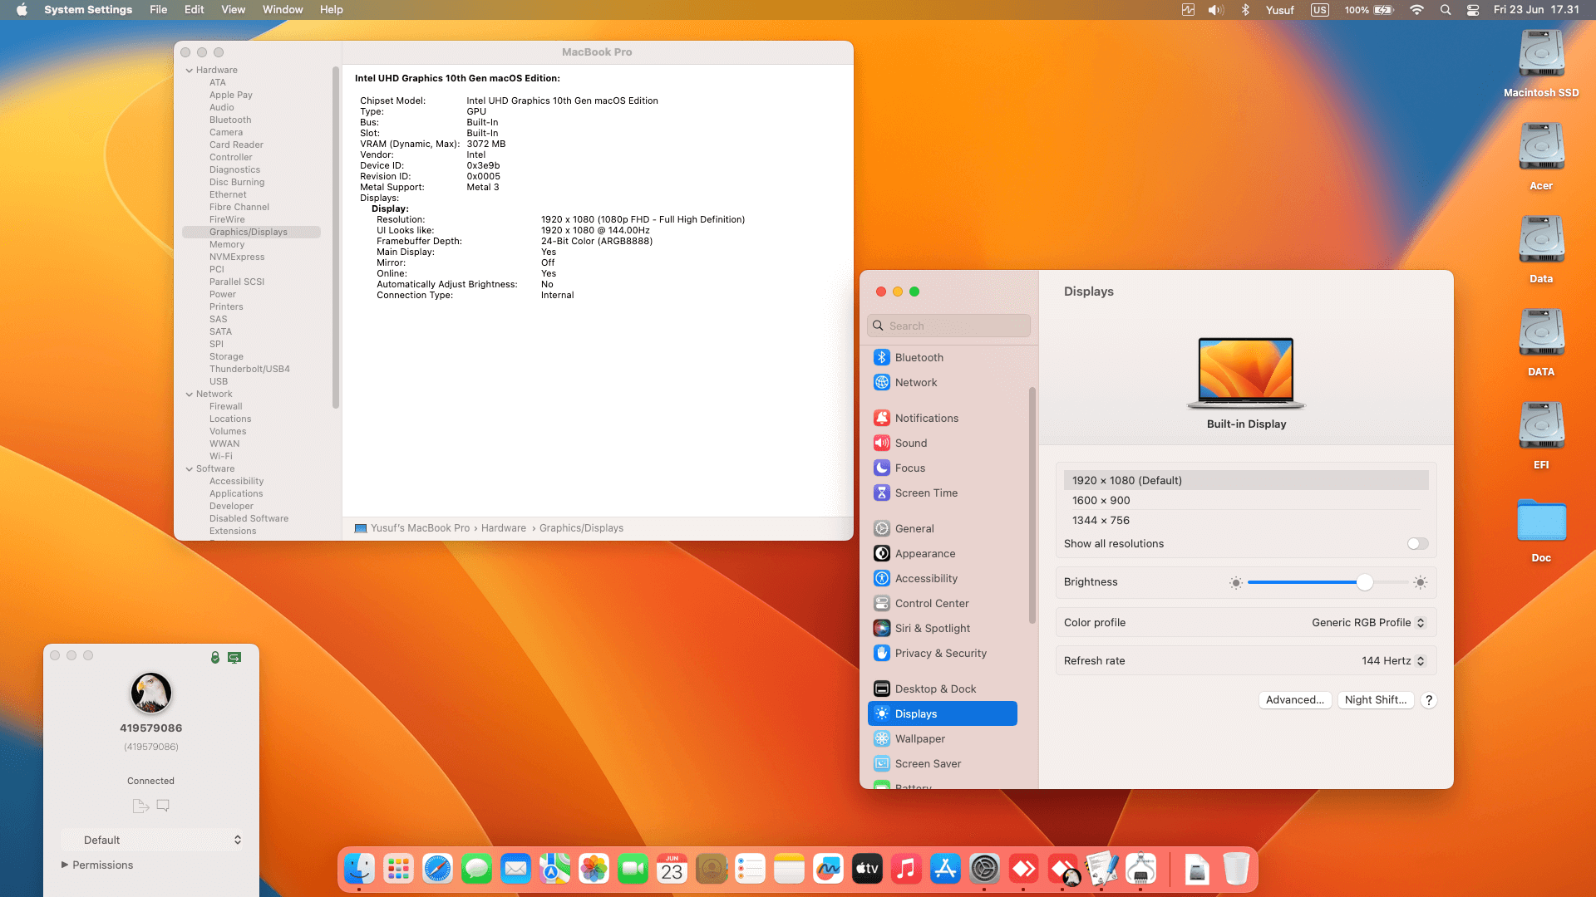The image size is (1596, 897).
Task: Click Hardware in the System Information path bar
Action: [x=503, y=528]
